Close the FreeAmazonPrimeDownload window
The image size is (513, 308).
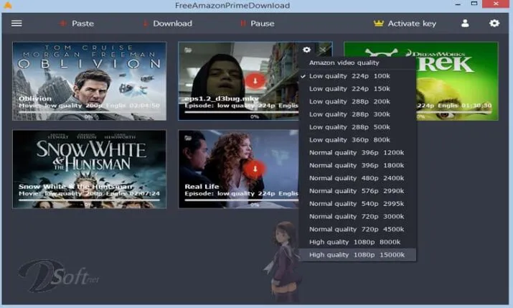(x=496, y=4)
